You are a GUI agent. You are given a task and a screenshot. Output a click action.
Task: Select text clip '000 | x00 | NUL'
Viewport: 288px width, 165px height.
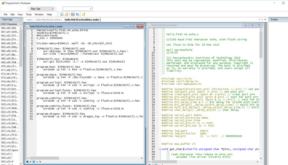[x=9, y=28]
